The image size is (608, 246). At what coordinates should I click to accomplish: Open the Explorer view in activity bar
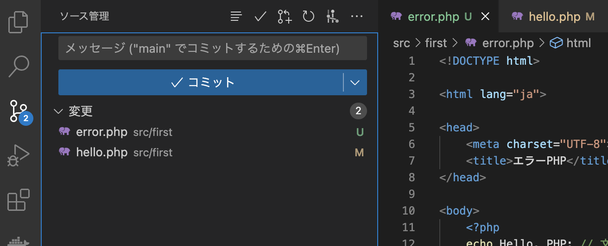click(19, 22)
